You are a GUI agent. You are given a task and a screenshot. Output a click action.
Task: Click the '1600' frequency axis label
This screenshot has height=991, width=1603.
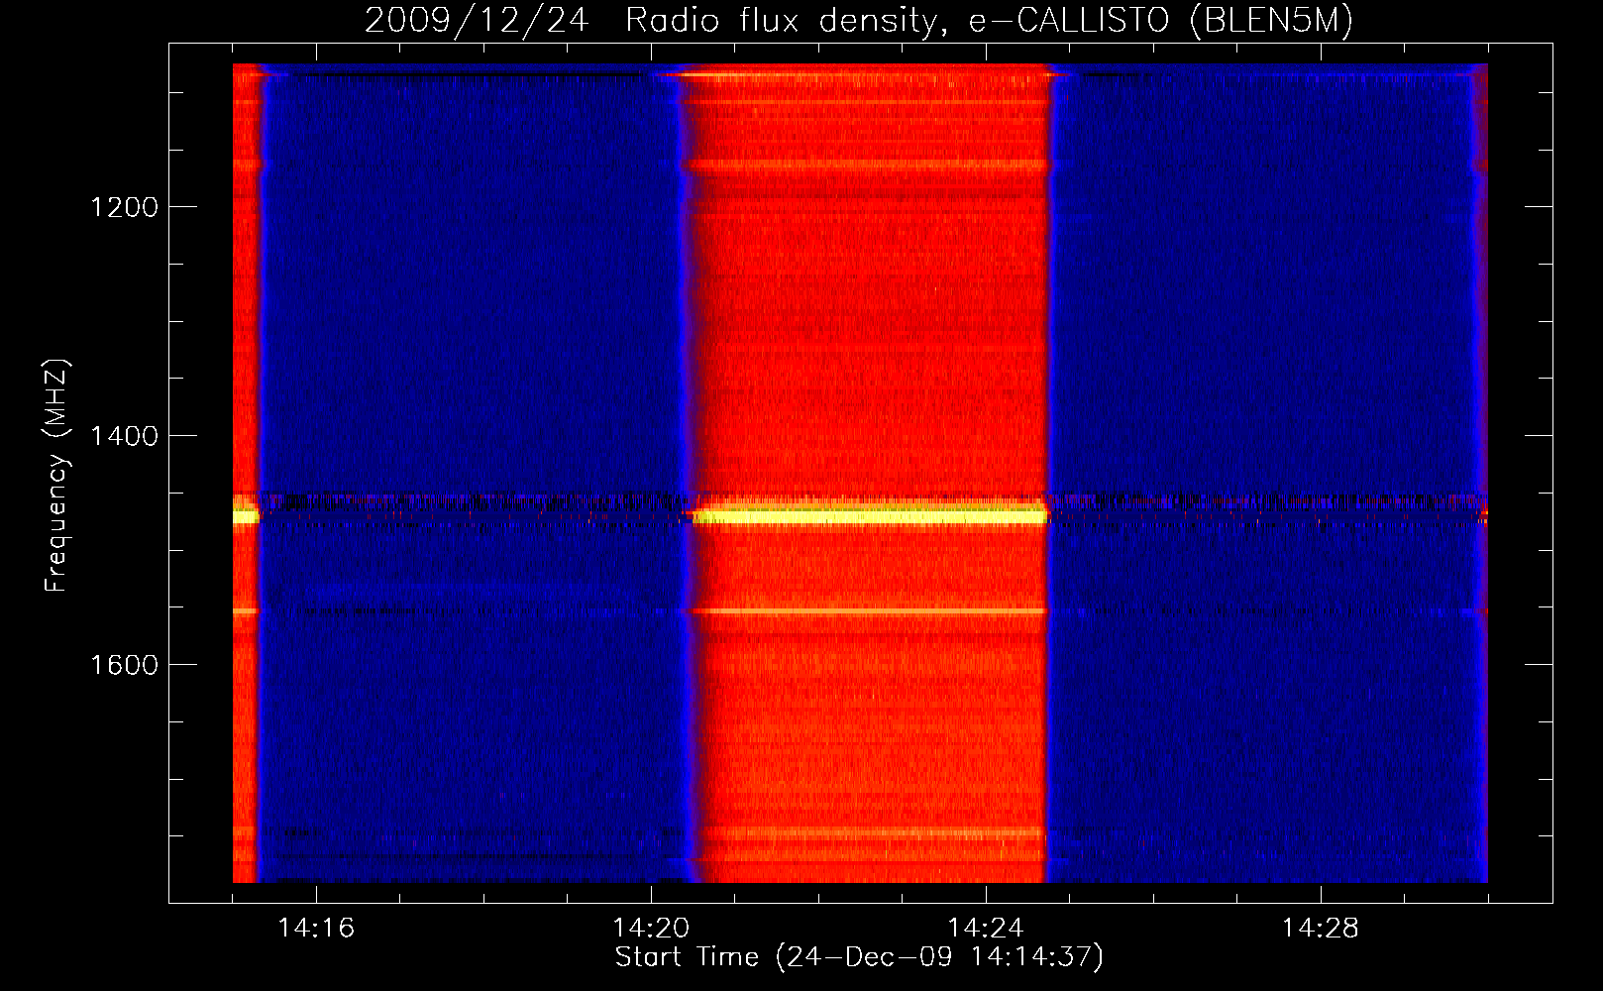coord(124,665)
